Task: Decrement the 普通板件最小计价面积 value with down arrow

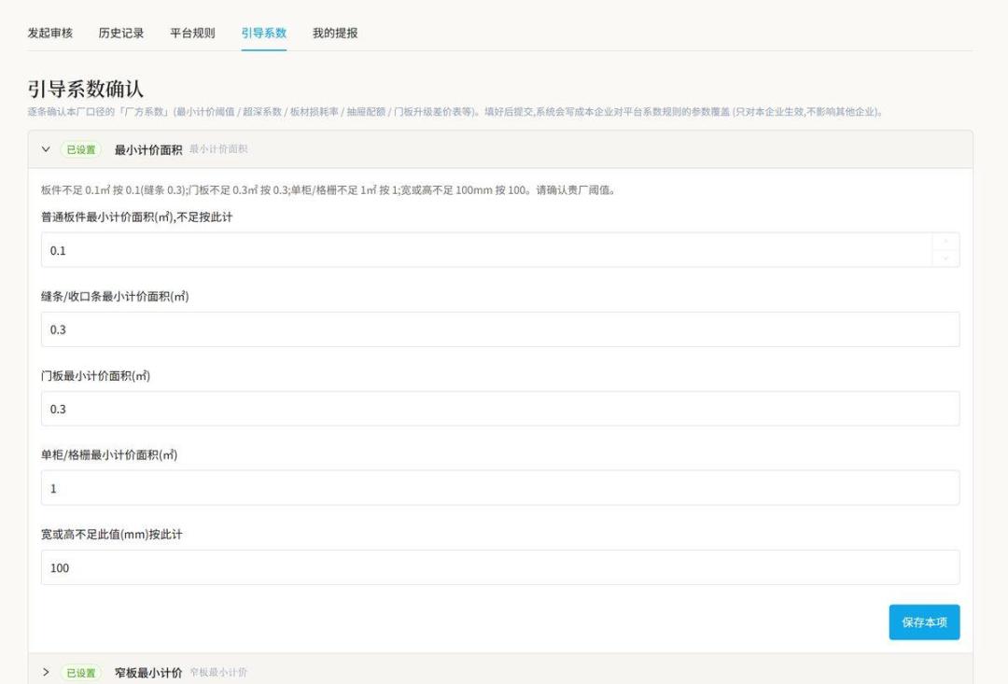Action: pyautogui.click(x=945, y=258)
